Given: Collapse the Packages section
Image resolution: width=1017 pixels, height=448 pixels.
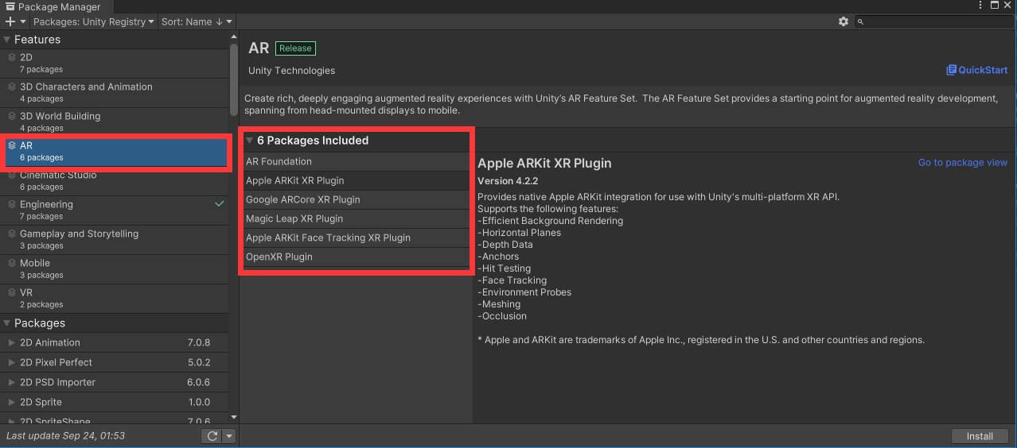Looking at the screenshot, I should coord(7,323).
